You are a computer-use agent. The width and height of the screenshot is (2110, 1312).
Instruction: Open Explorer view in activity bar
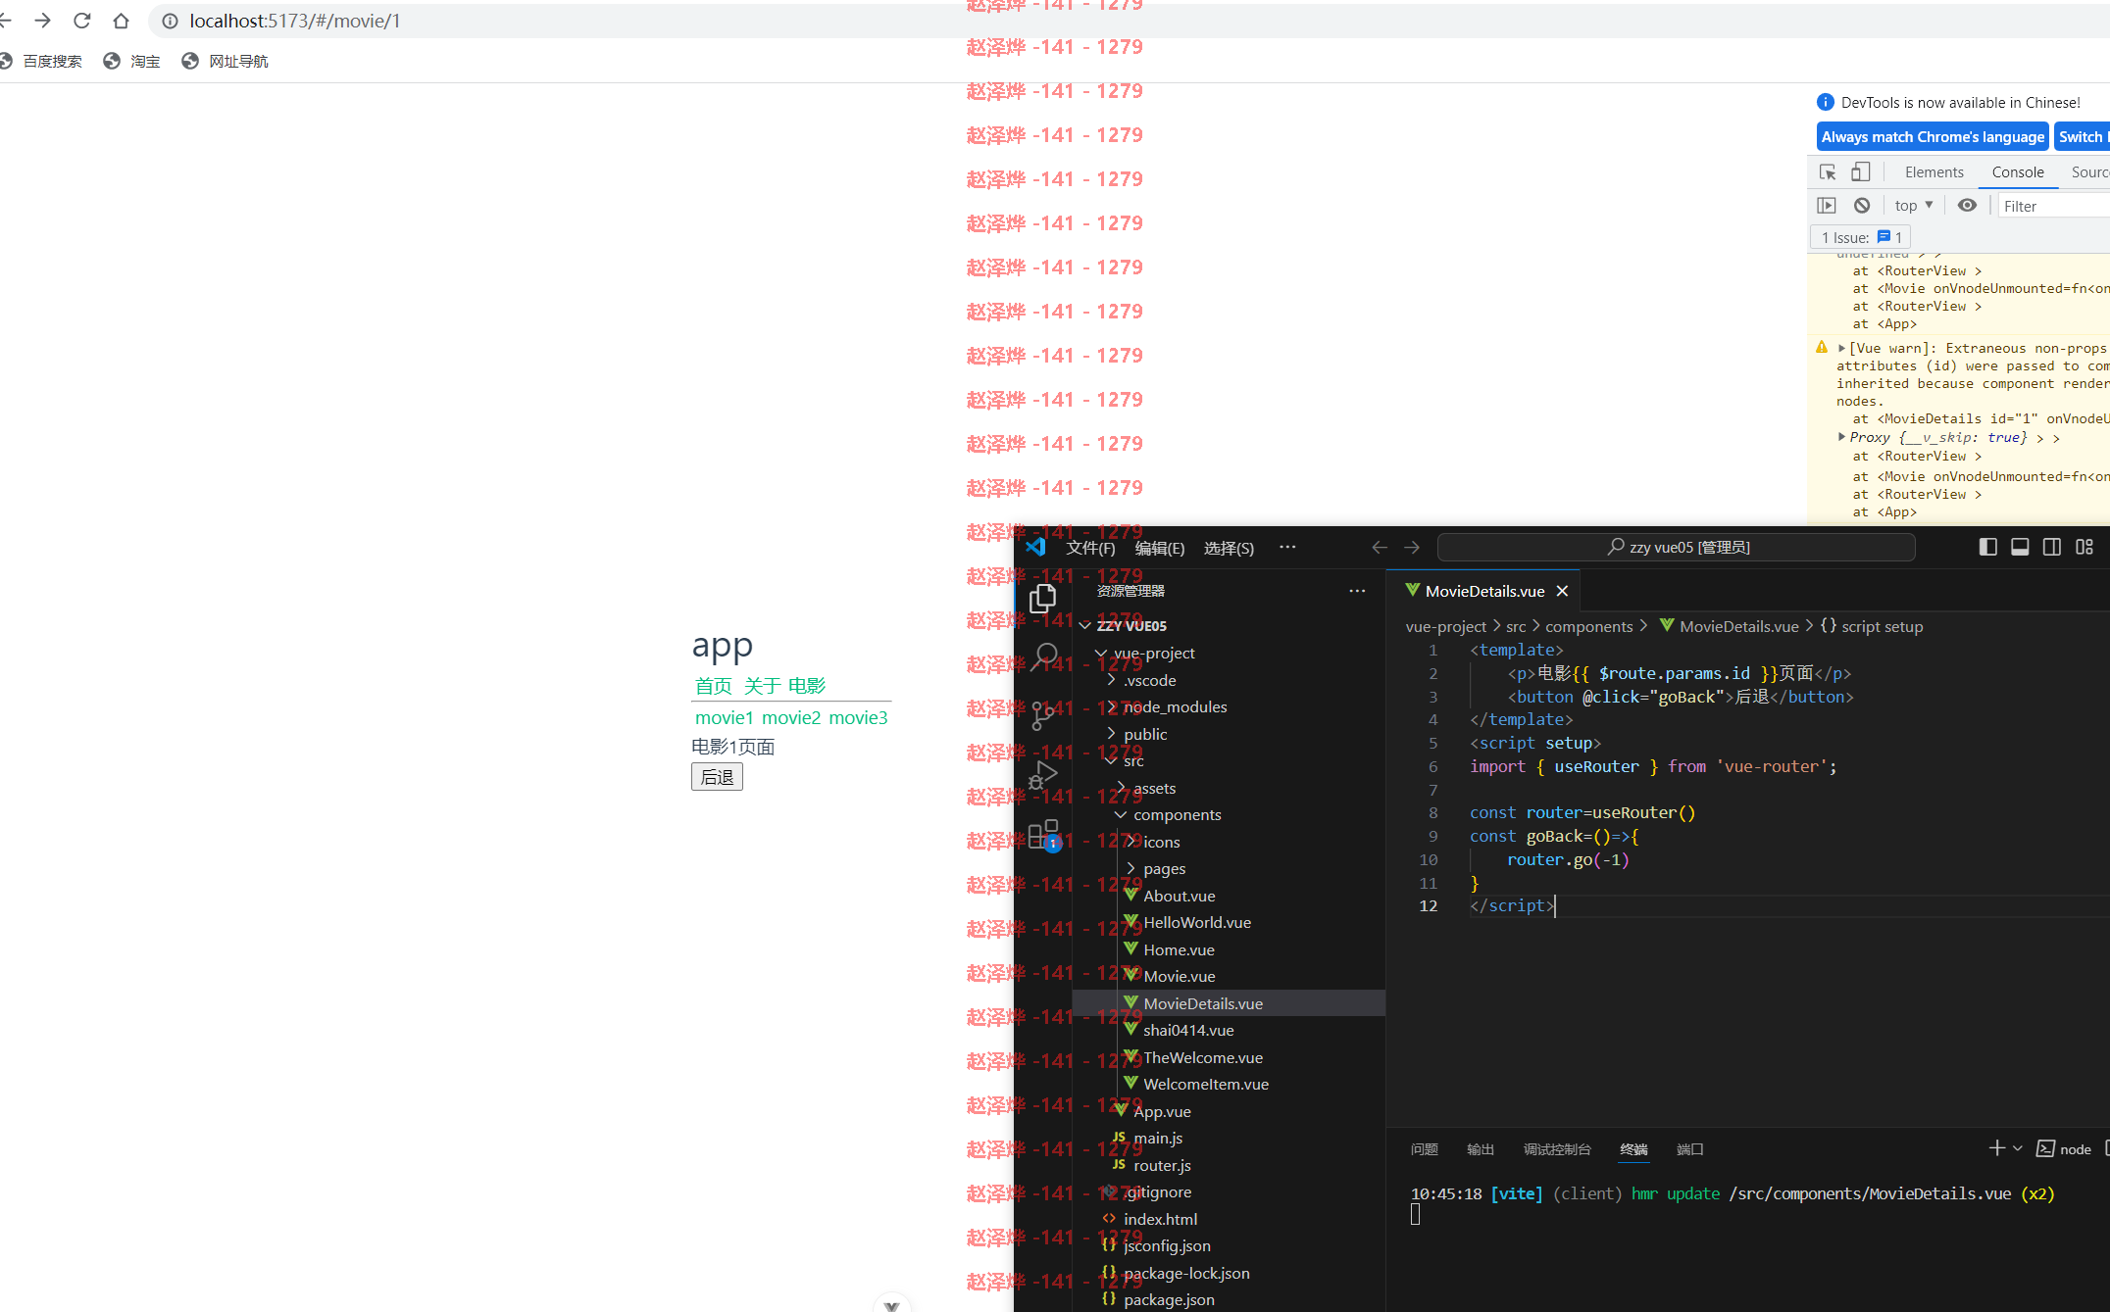pos(1043,598)
